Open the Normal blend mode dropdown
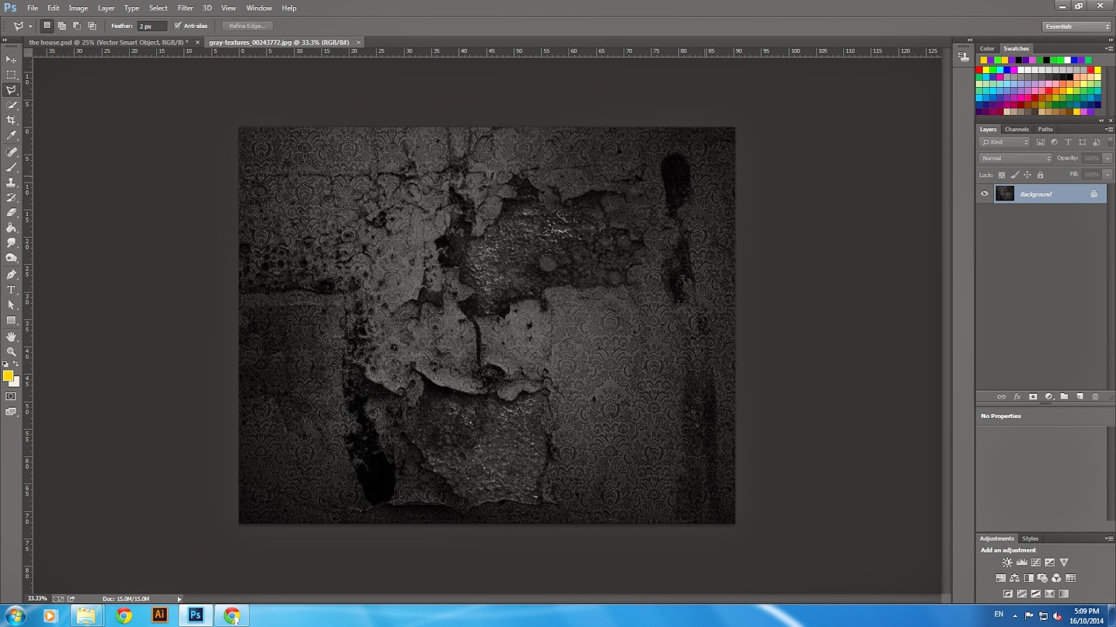This screenshot has width=1116, height=627. (1015, 158)
